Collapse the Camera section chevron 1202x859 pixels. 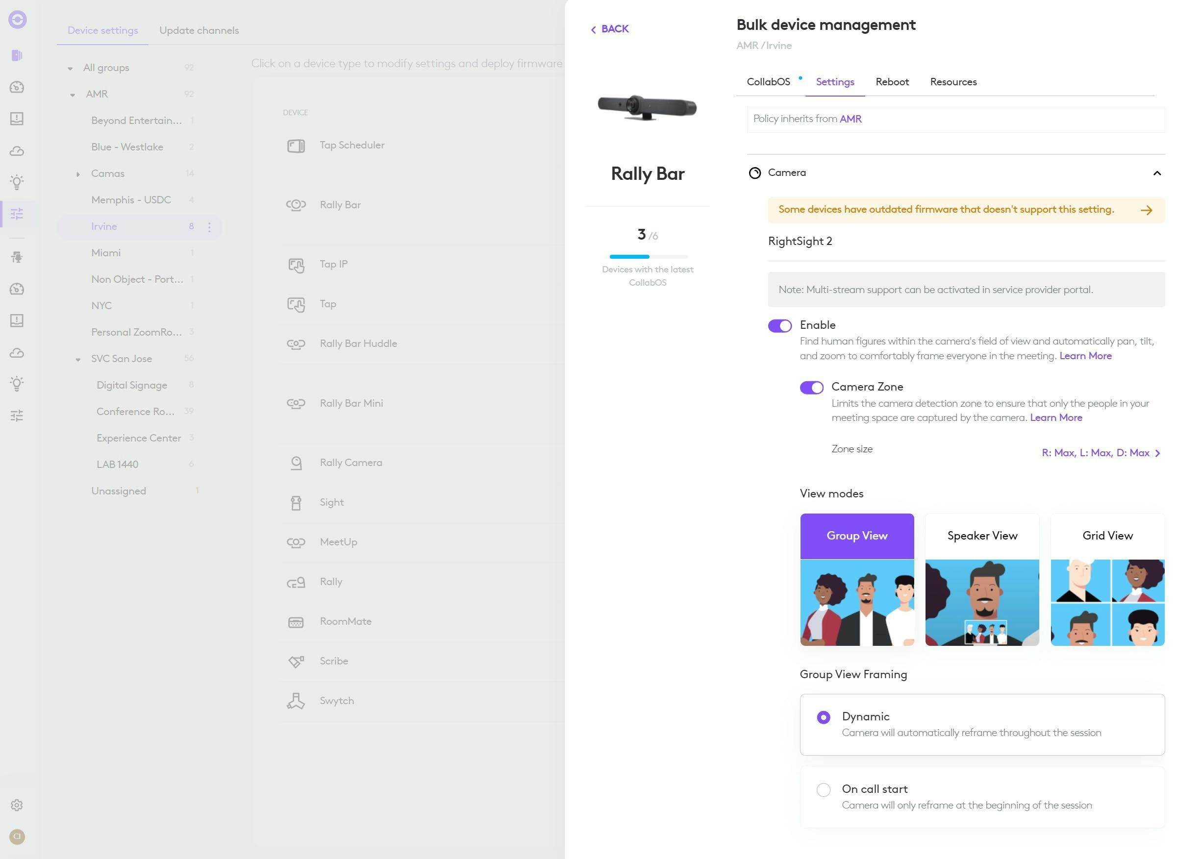[1156, 173]
